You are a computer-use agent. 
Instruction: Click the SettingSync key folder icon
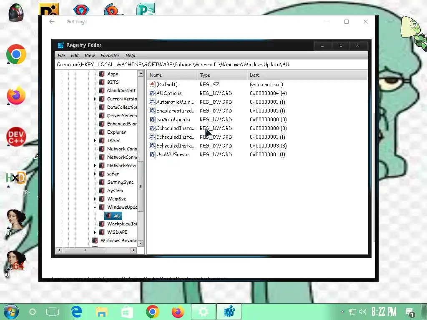coord(102,182)
